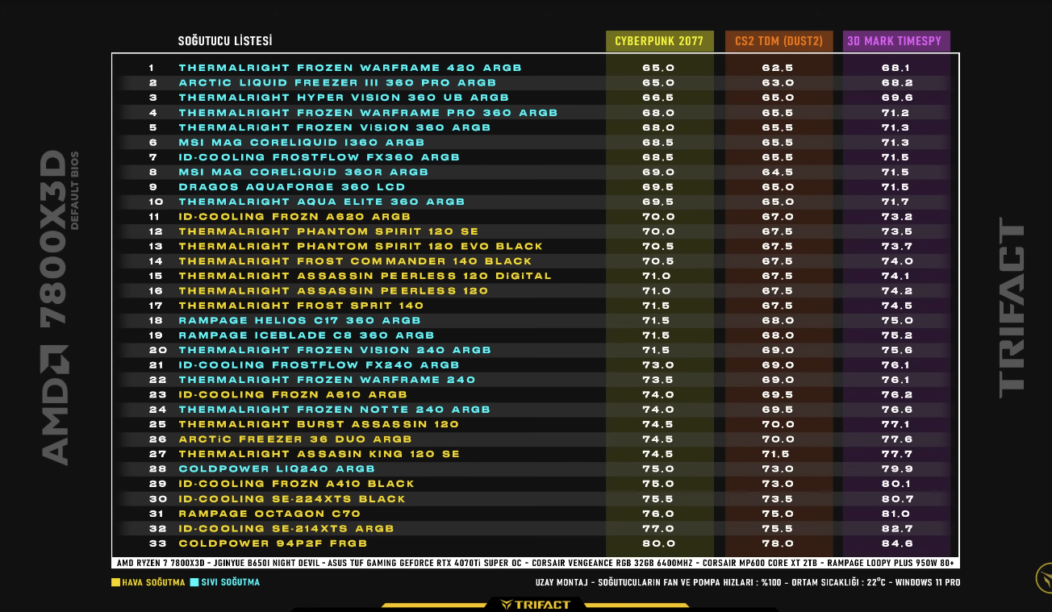Click the circular emblem icon at right edge
1052x612 pixels.
pyautogui.click(x=1044, y=578)
